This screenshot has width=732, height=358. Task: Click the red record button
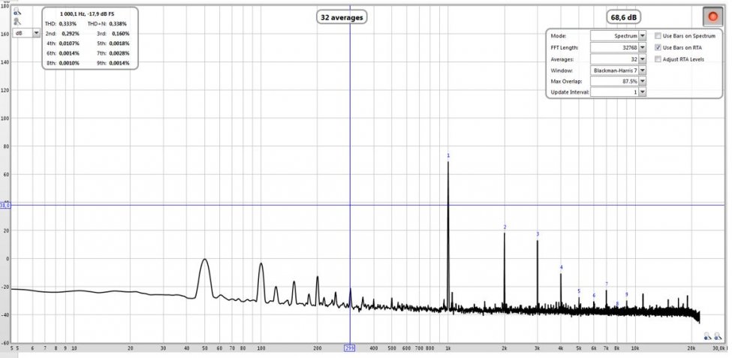tap(712, 17)
